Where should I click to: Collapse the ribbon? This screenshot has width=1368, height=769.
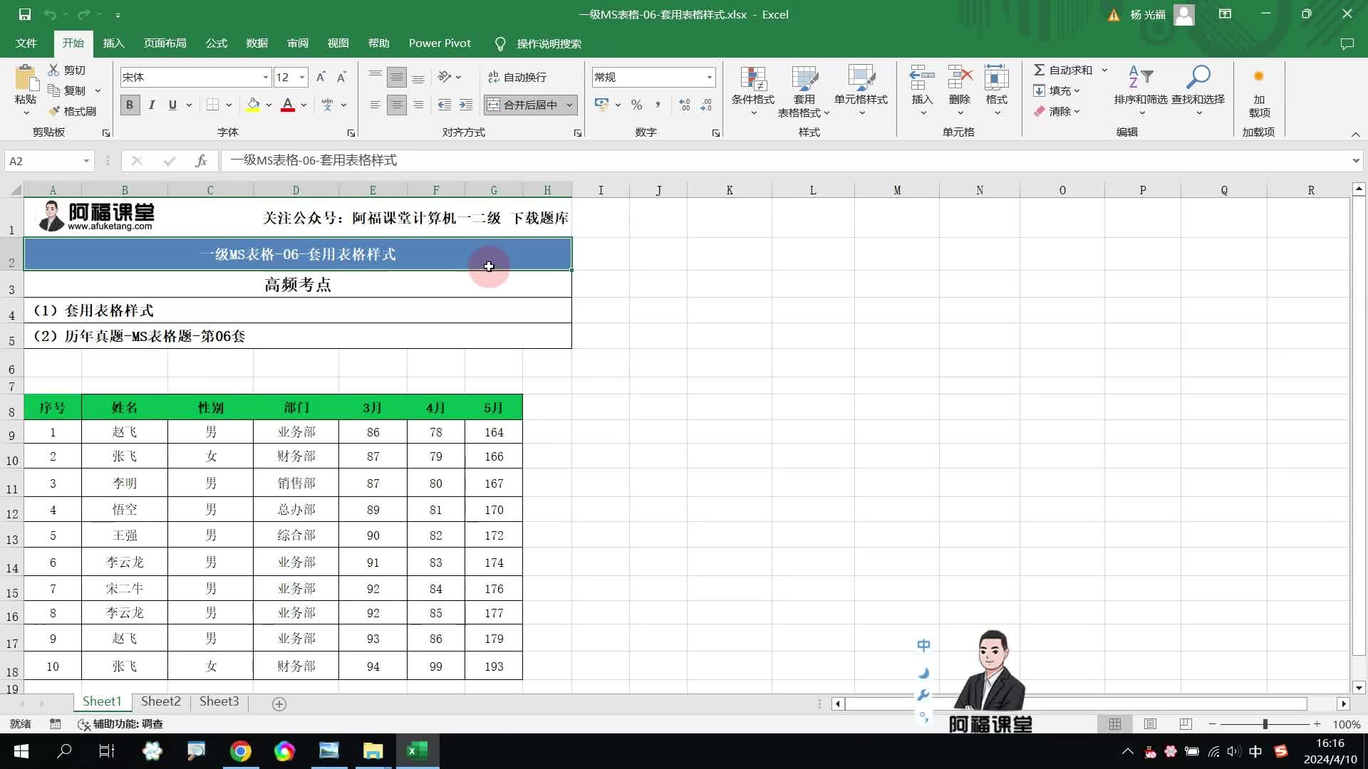tap(1355, 134)
